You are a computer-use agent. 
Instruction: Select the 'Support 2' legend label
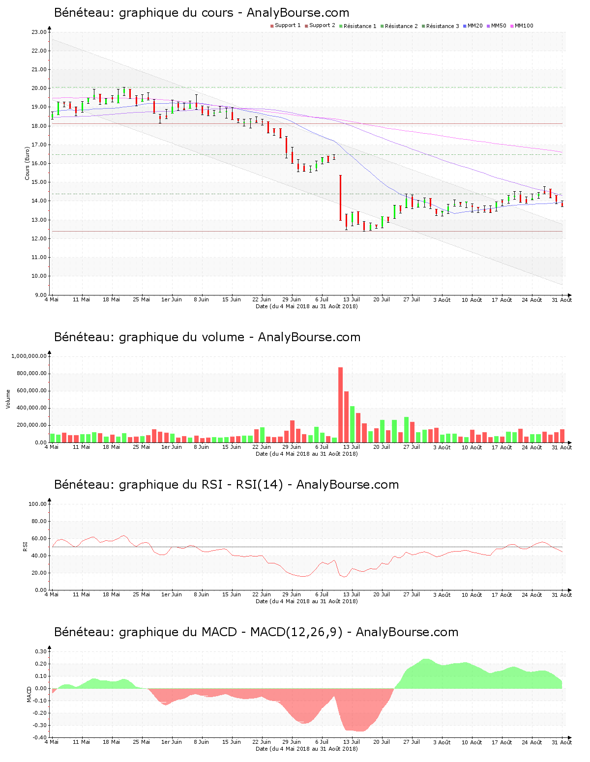322,26
